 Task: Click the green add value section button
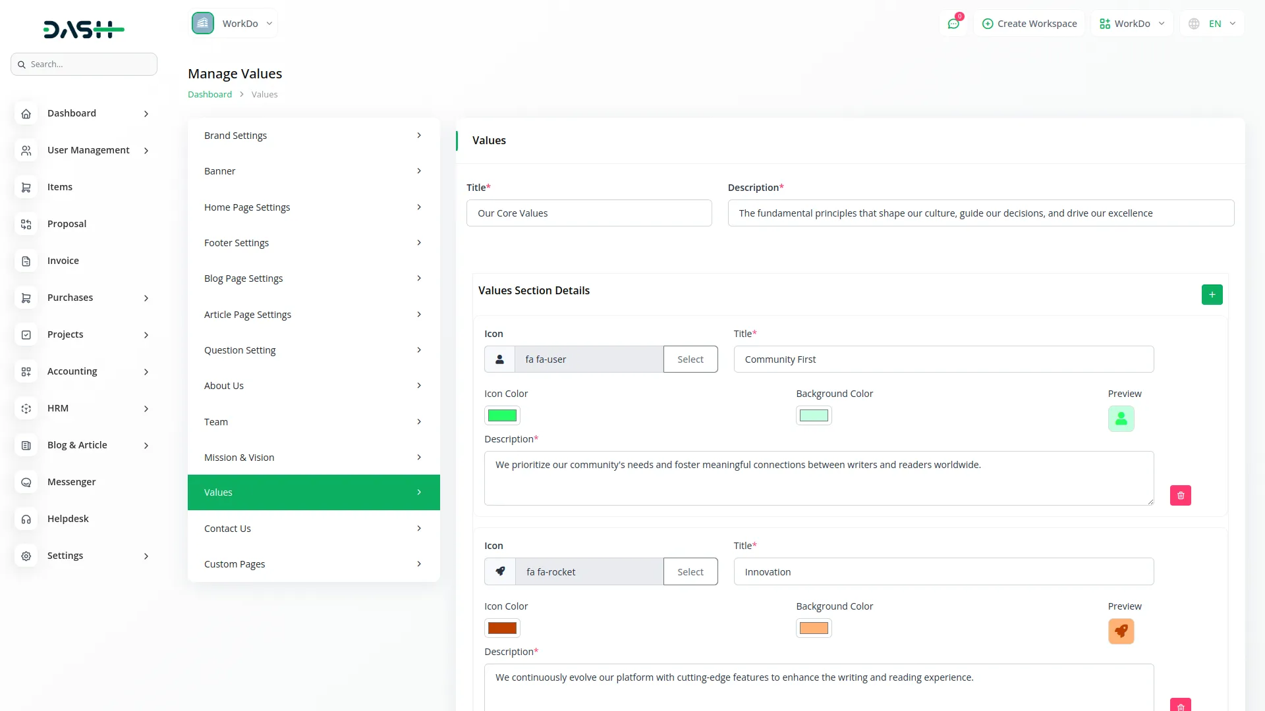(1212, 294)
